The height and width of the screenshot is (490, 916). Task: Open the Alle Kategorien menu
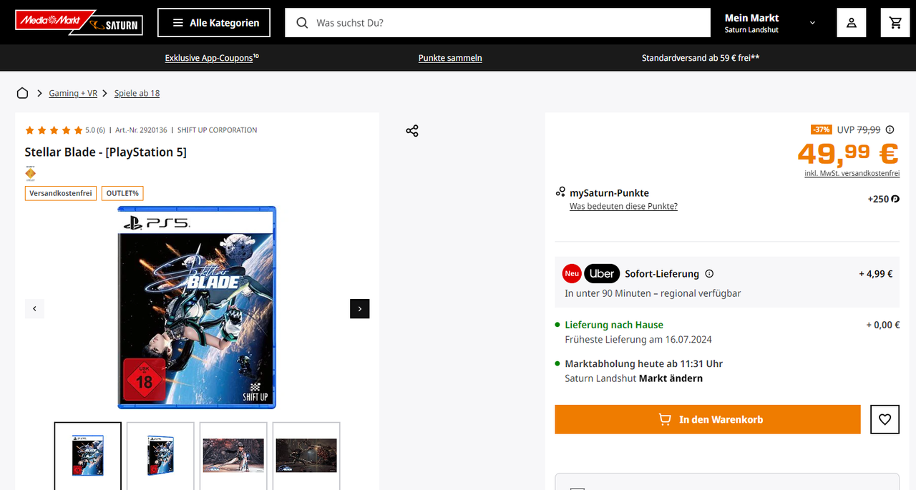pyautogui.click(x=214, y=23)
